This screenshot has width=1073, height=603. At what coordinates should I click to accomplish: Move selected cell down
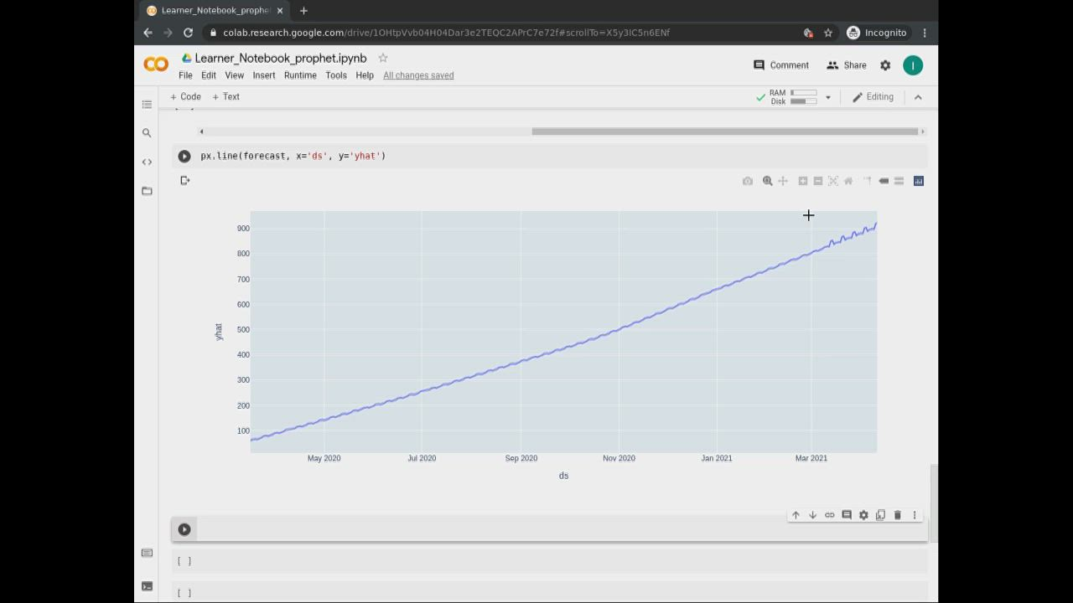click(812, 515)
